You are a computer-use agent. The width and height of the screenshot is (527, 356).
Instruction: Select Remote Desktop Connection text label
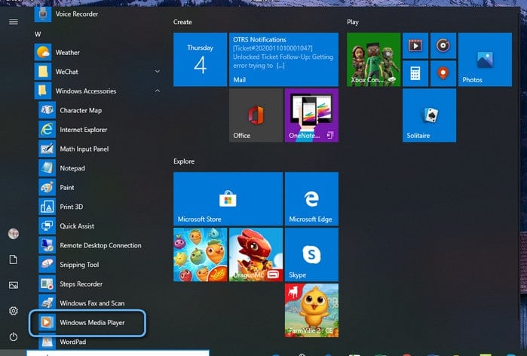[100, 245]
